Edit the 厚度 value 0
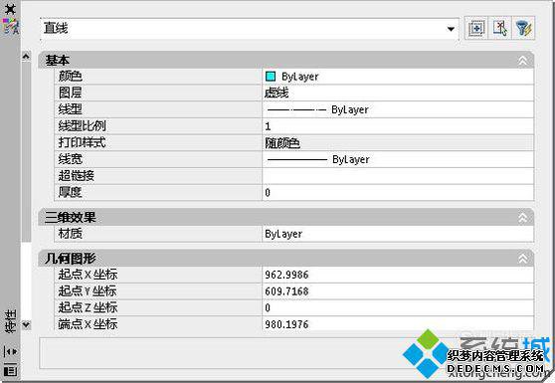The image size is (555, 383). coord(398,193)
